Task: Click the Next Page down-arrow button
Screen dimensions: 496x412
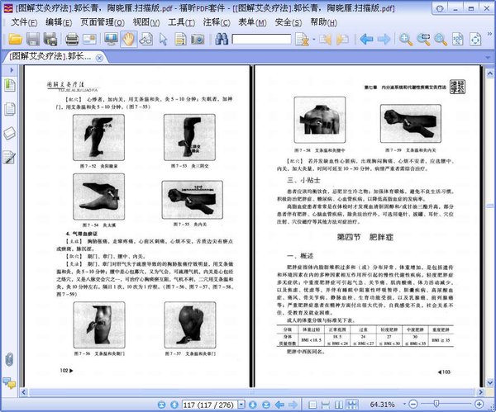Action: pos(252,405)
